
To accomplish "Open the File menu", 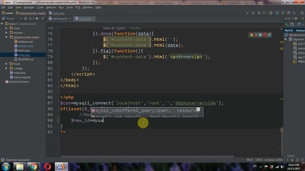I will tap(3, 8).
